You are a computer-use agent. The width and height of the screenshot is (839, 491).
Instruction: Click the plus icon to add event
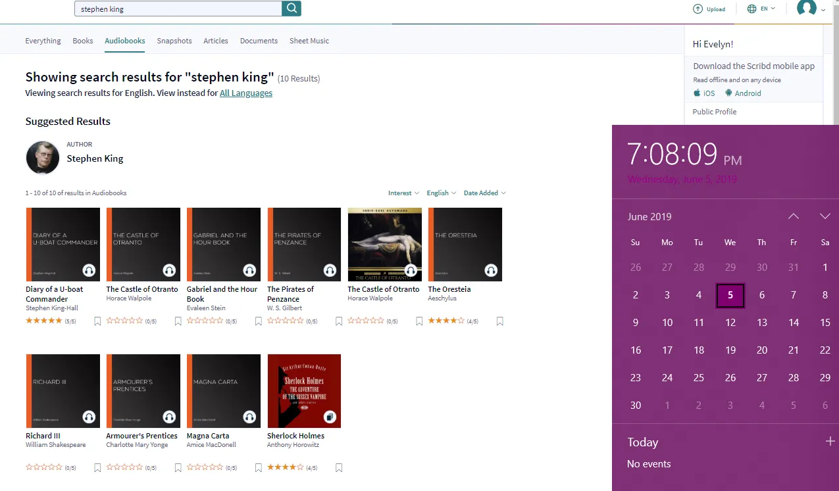coord(830,442)
